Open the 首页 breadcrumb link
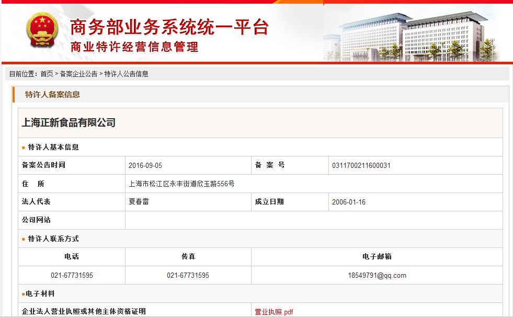513x317 pixels. (x=47, y=74)
